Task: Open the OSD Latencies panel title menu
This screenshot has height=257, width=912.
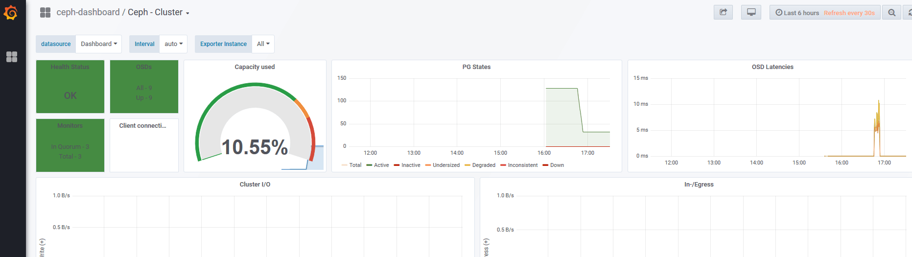Action: [x=772, y=67]
